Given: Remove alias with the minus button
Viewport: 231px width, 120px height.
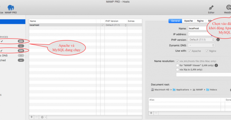Looking at the screenshot, I should 156,113.
